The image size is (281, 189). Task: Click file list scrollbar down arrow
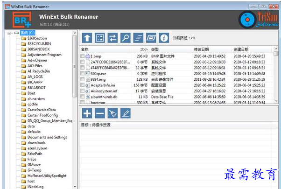point(276,101)
